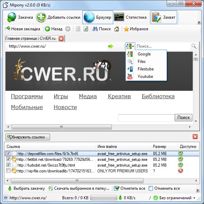Open the Capture (Захват) toolbar button
204x204 pixels.
pyautogui.click(x=164, y=17)
